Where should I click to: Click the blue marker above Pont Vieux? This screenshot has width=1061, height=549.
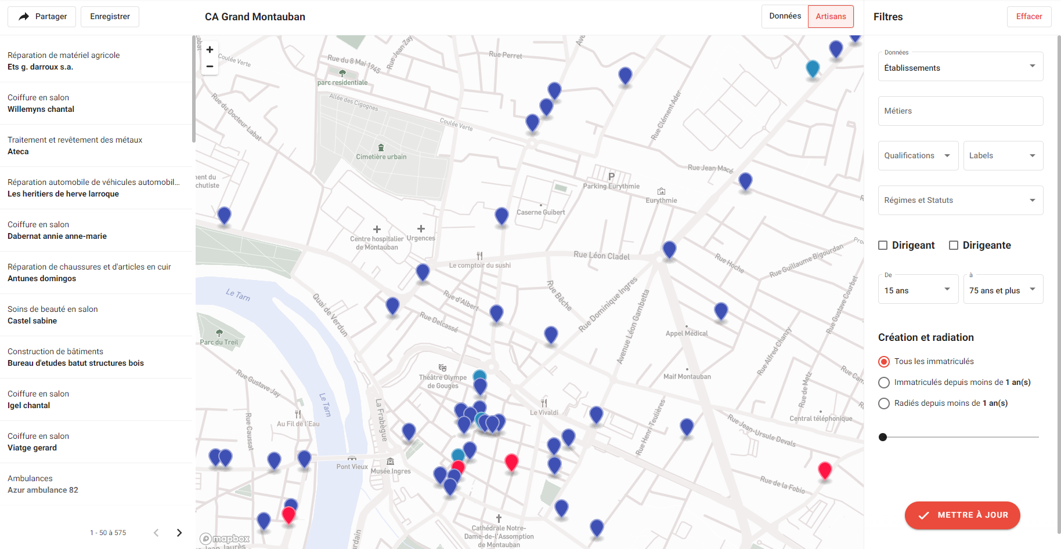pos(304,459)
